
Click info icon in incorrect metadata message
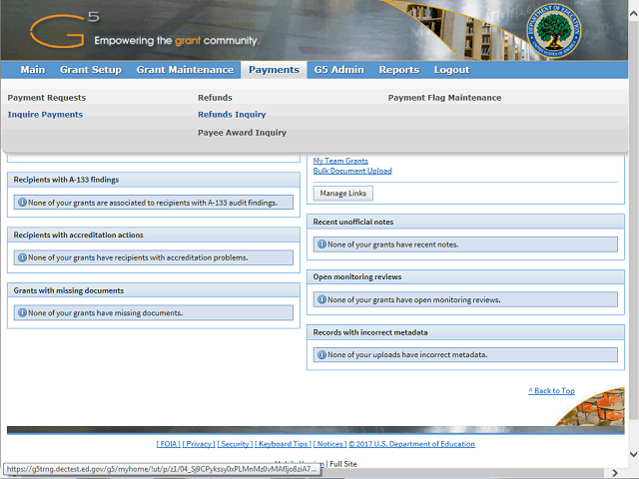[321, 354]
